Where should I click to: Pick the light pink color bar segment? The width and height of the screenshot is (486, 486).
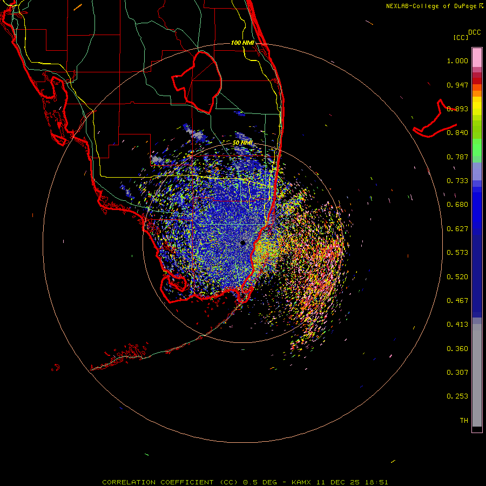[x=477, y=58]
